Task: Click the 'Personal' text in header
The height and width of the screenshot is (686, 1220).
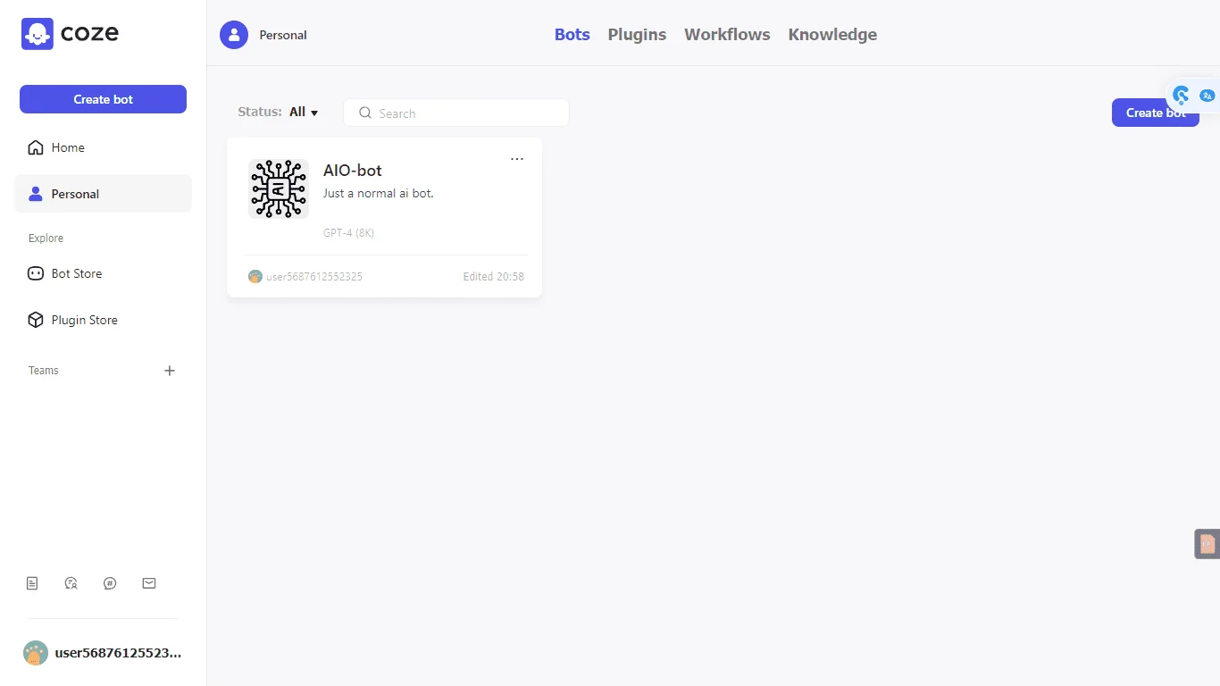Action: 283,35
